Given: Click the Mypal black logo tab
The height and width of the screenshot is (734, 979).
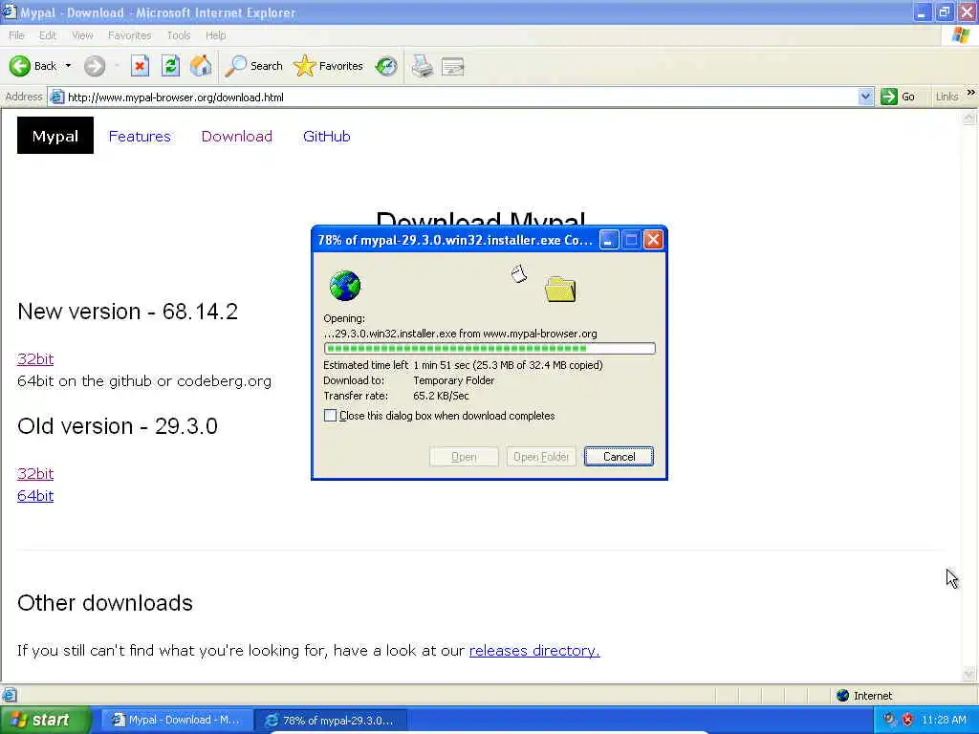Looking at the screenshot, I should tap(54, 136).
